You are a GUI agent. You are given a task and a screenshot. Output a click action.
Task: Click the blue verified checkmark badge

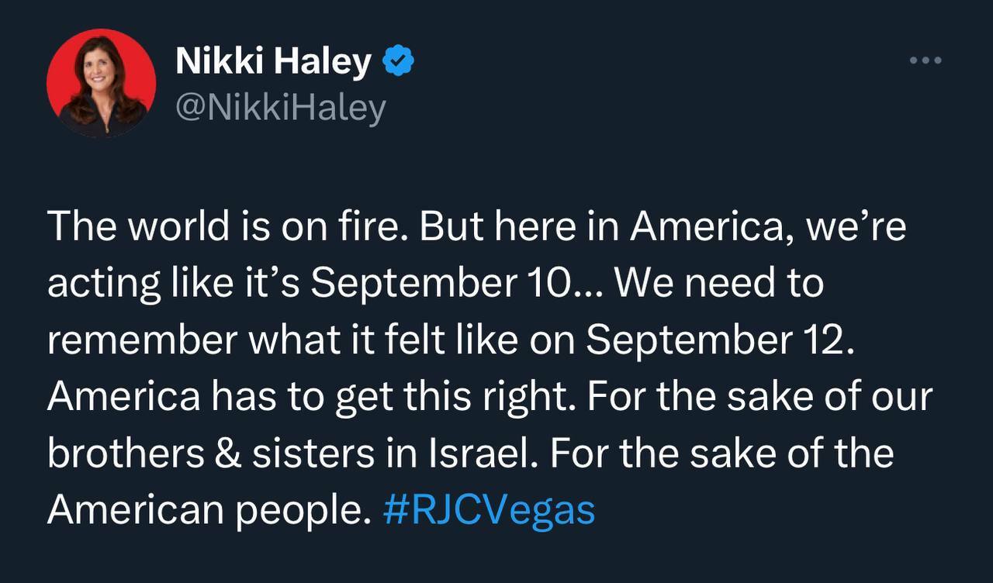tap(400, 62)
